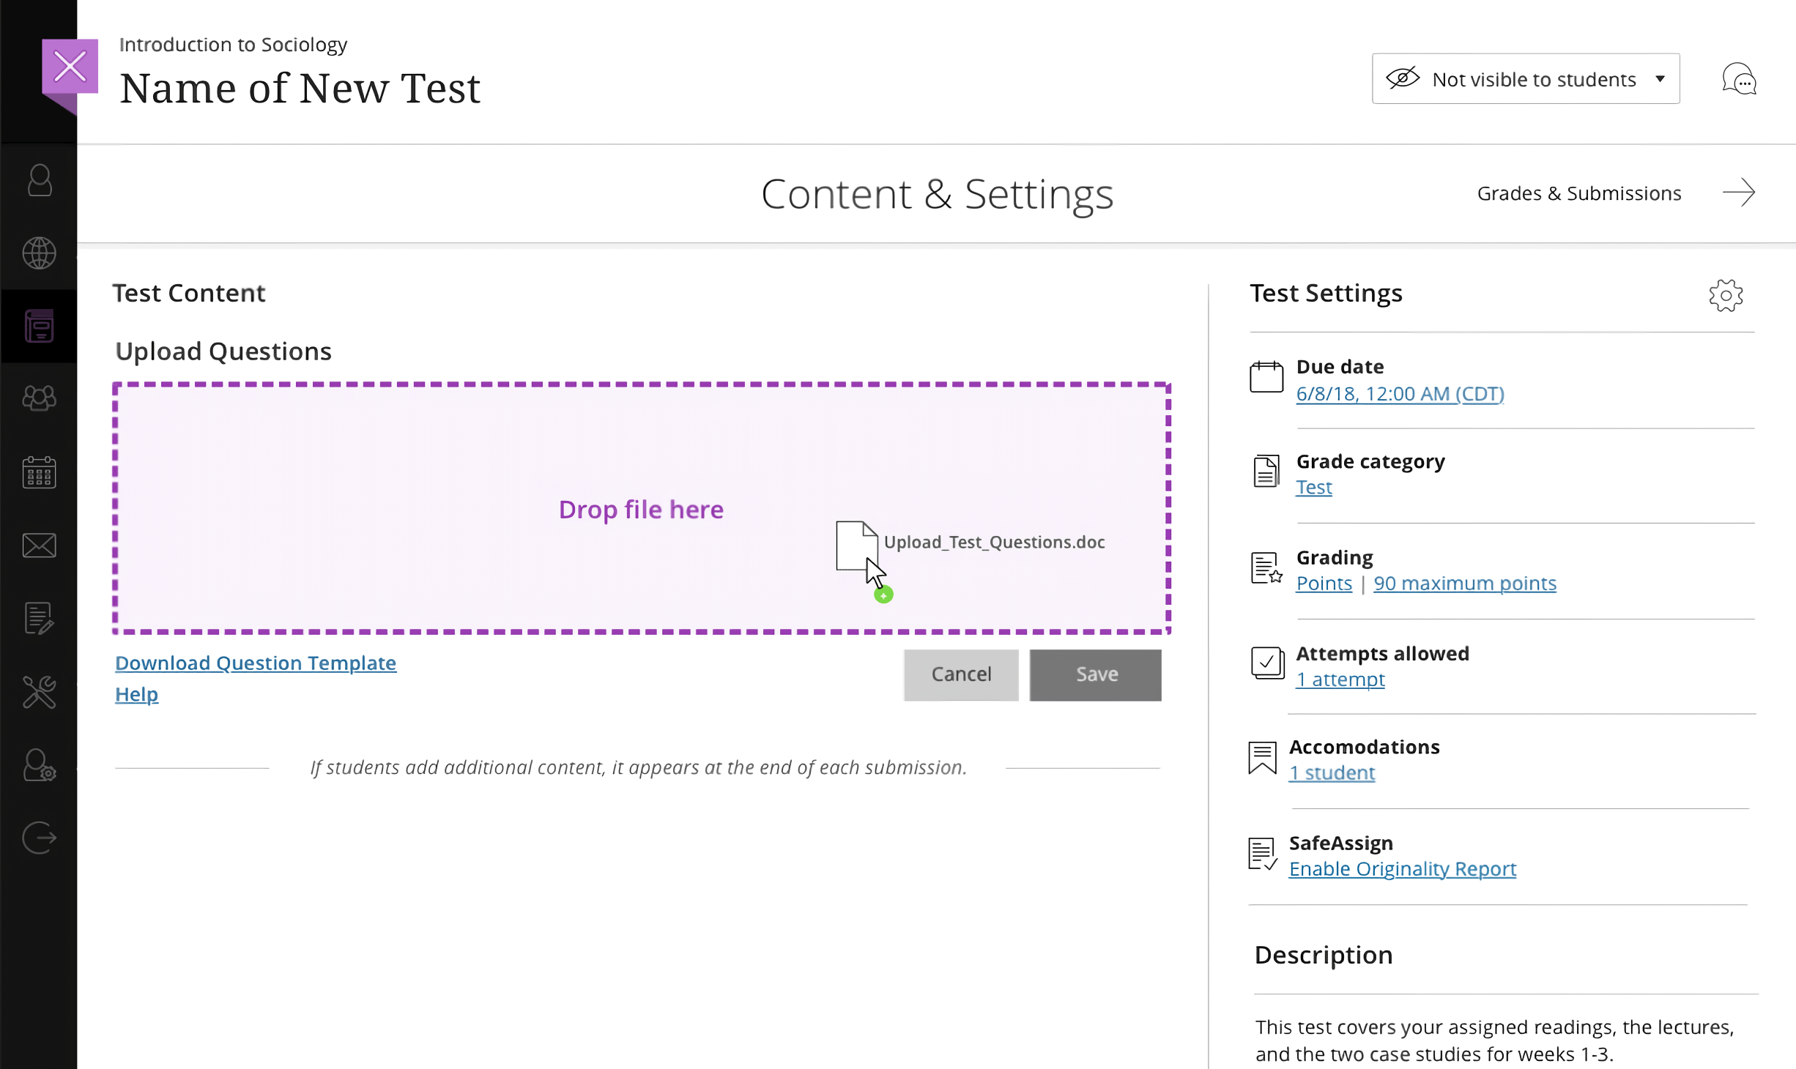The width and height of the screenshot is (1796, 1069).
Task: Click the Drop file here upload area
Action: click(x=642, y=509)
